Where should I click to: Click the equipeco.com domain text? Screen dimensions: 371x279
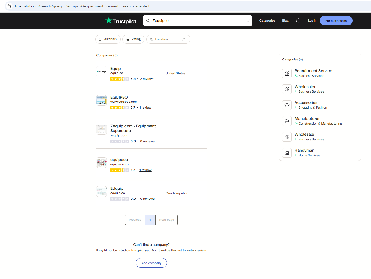pyautogui.click(x=121, y=164)
